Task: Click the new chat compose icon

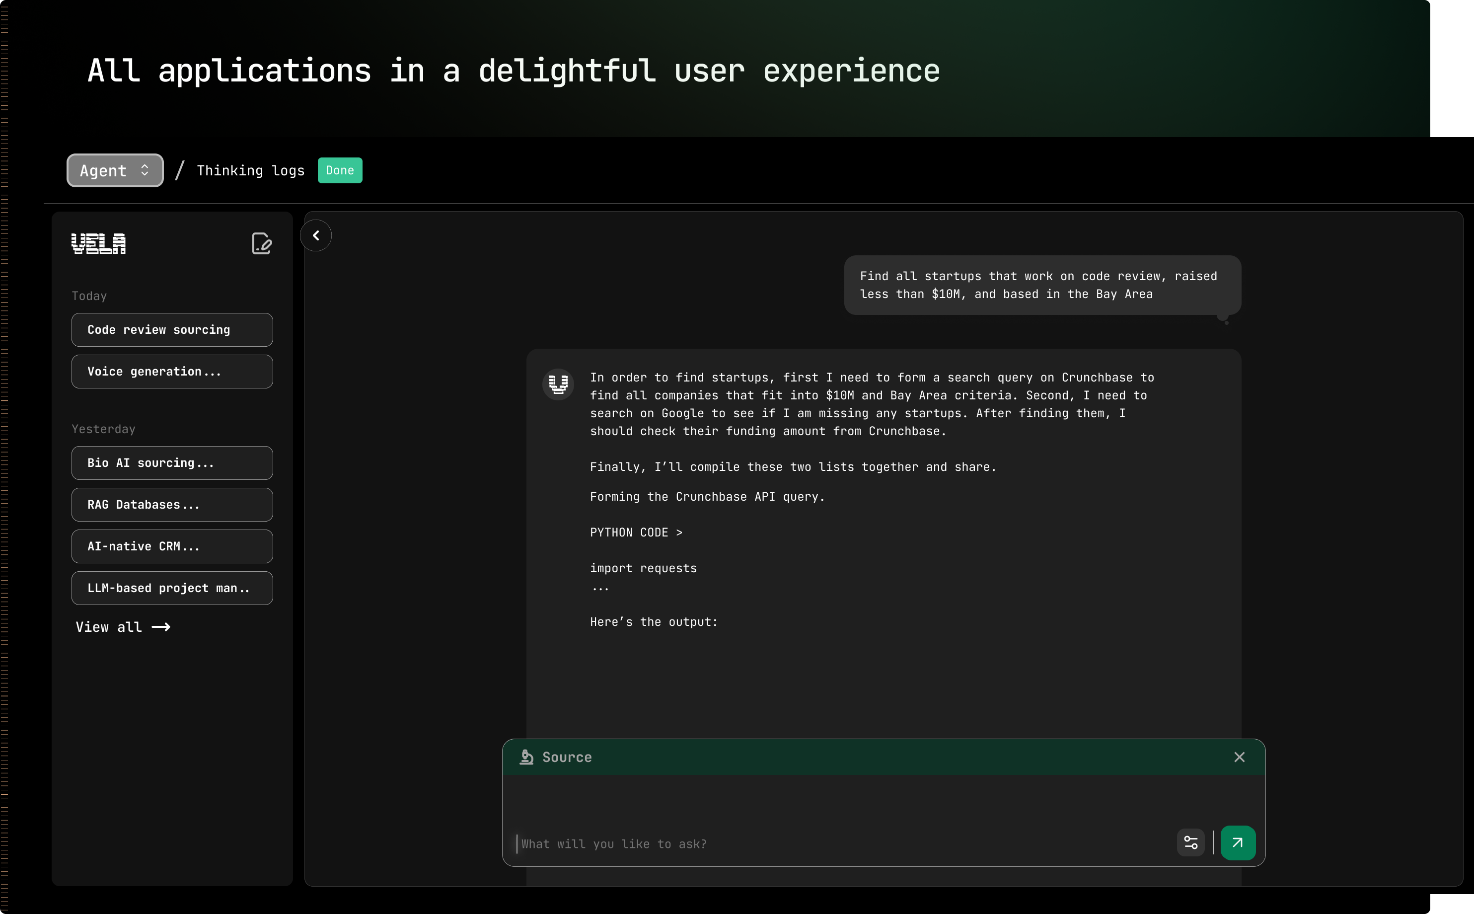Action: coord(262,243)
